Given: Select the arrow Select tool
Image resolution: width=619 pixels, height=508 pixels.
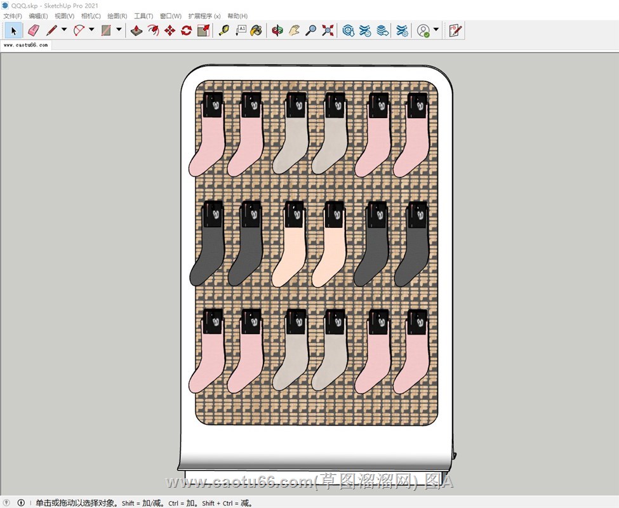Looking at the screenshot, I should (14, 30).
